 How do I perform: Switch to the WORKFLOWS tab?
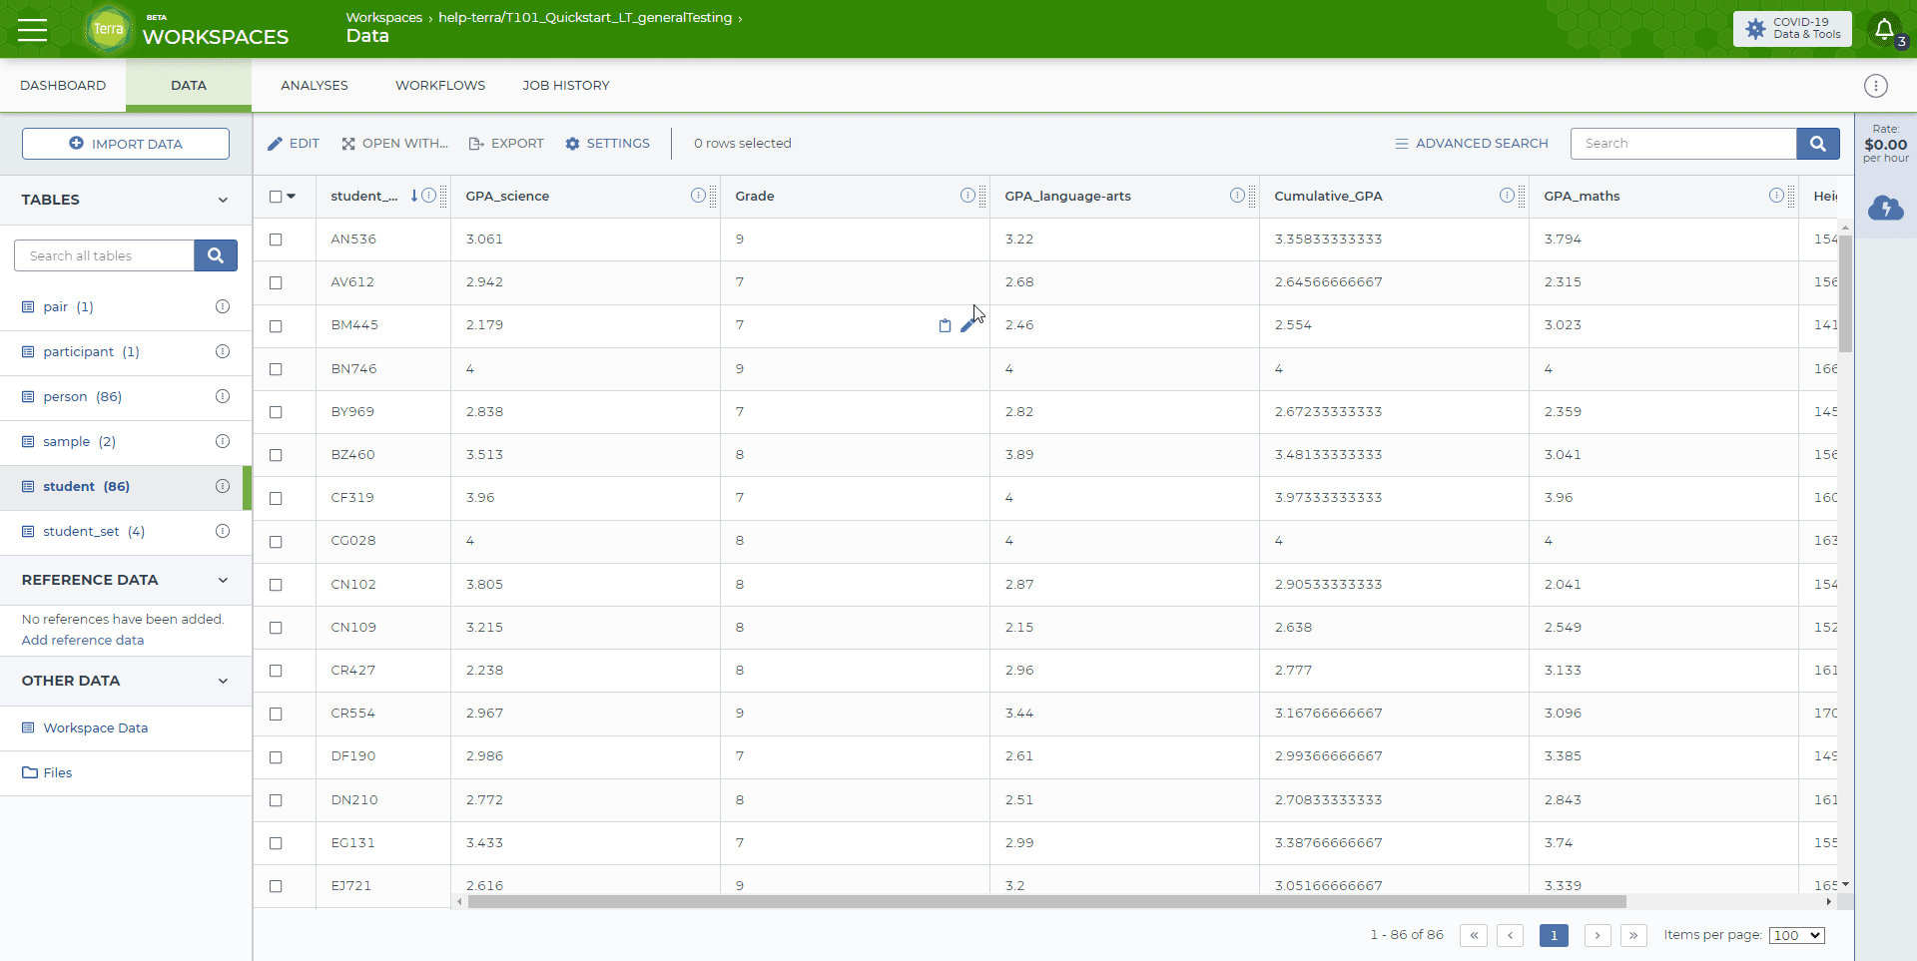[440, 86]
